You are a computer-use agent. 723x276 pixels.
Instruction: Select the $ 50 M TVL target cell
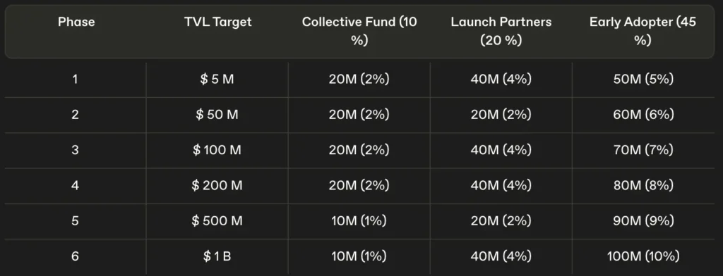[217, 115]
